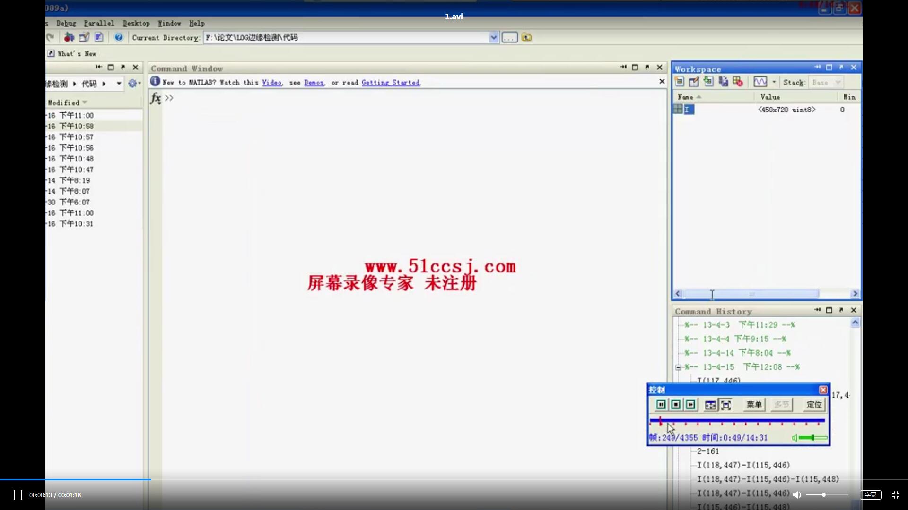Maximize the Command History panel

829,310
